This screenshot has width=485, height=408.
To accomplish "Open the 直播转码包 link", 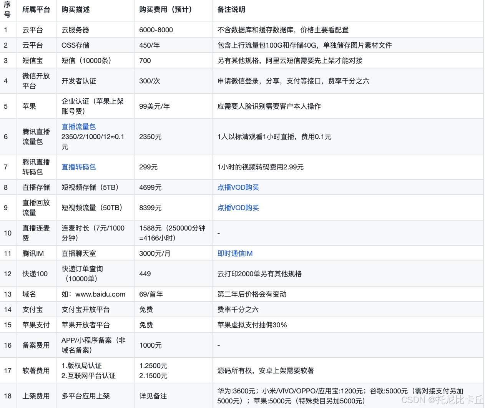I will [78, 167].
